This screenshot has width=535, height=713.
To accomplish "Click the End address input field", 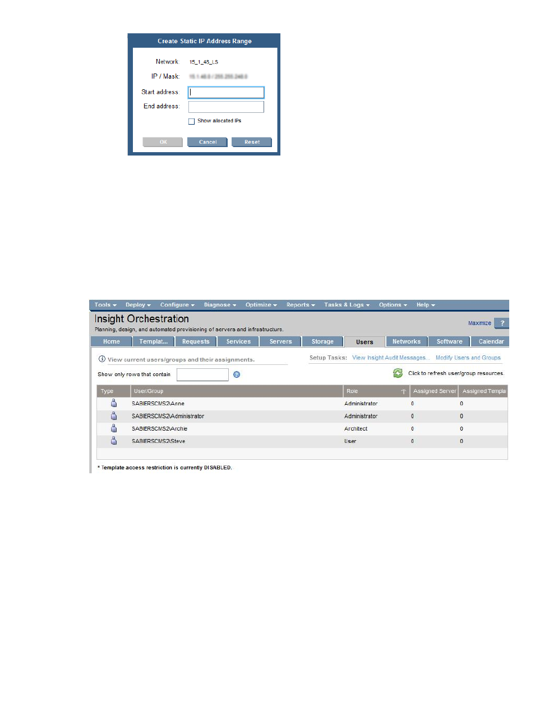I will pos(226,107).
